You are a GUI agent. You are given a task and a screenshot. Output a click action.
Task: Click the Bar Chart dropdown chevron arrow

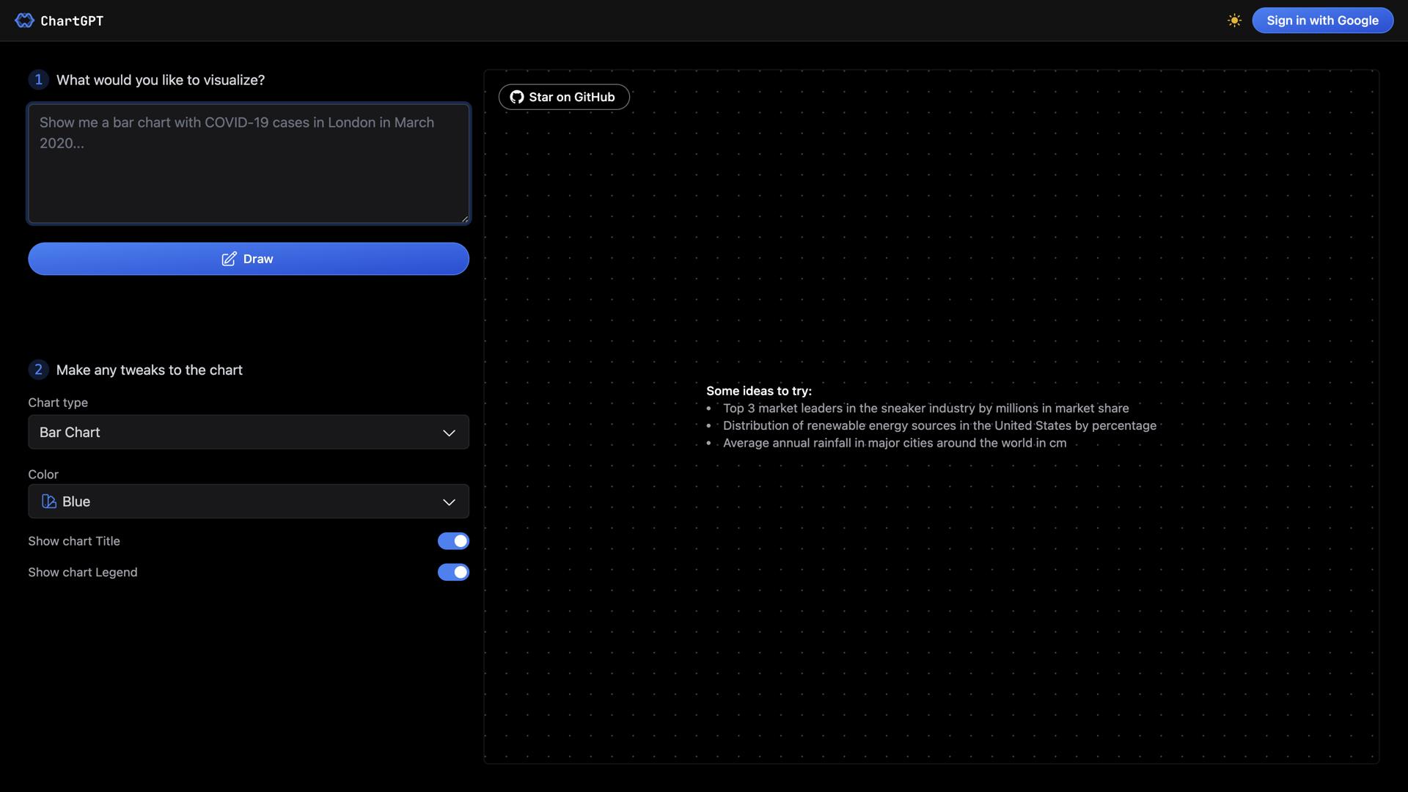(x=449, y=433)
